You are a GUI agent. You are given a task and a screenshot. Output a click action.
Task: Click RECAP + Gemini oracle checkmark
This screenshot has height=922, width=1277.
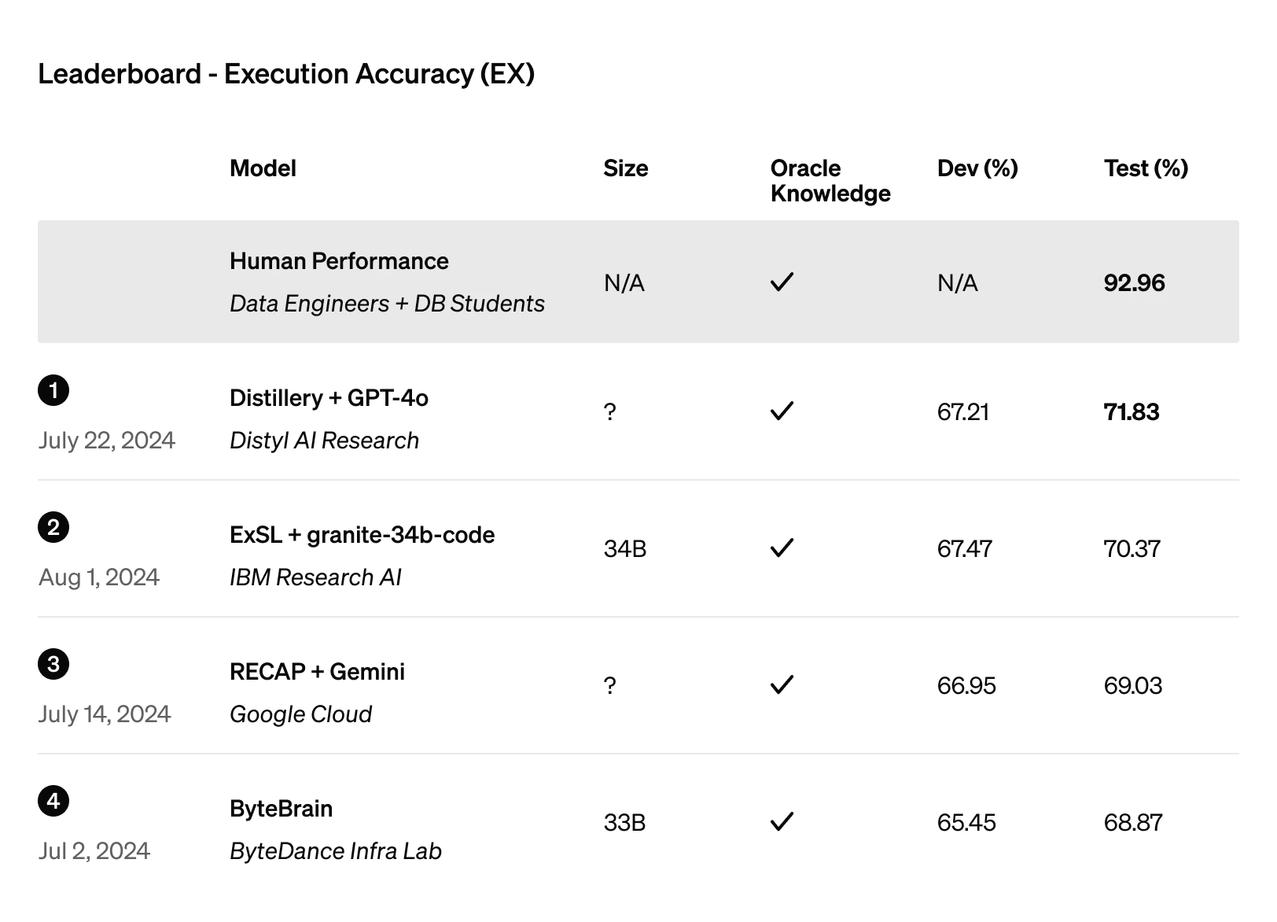click(x=782, y=684)
